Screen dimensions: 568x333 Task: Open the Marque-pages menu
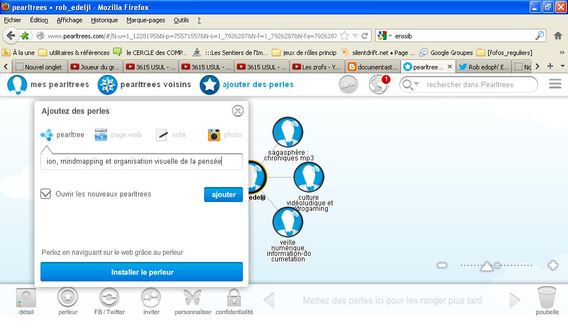point(146,21)
